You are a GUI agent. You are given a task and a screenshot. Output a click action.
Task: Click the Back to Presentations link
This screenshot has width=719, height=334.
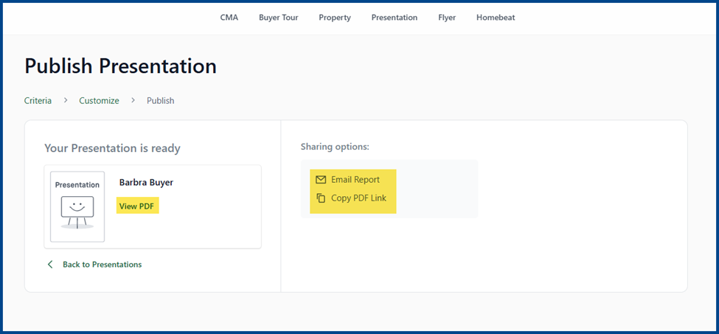pos(103,265)
